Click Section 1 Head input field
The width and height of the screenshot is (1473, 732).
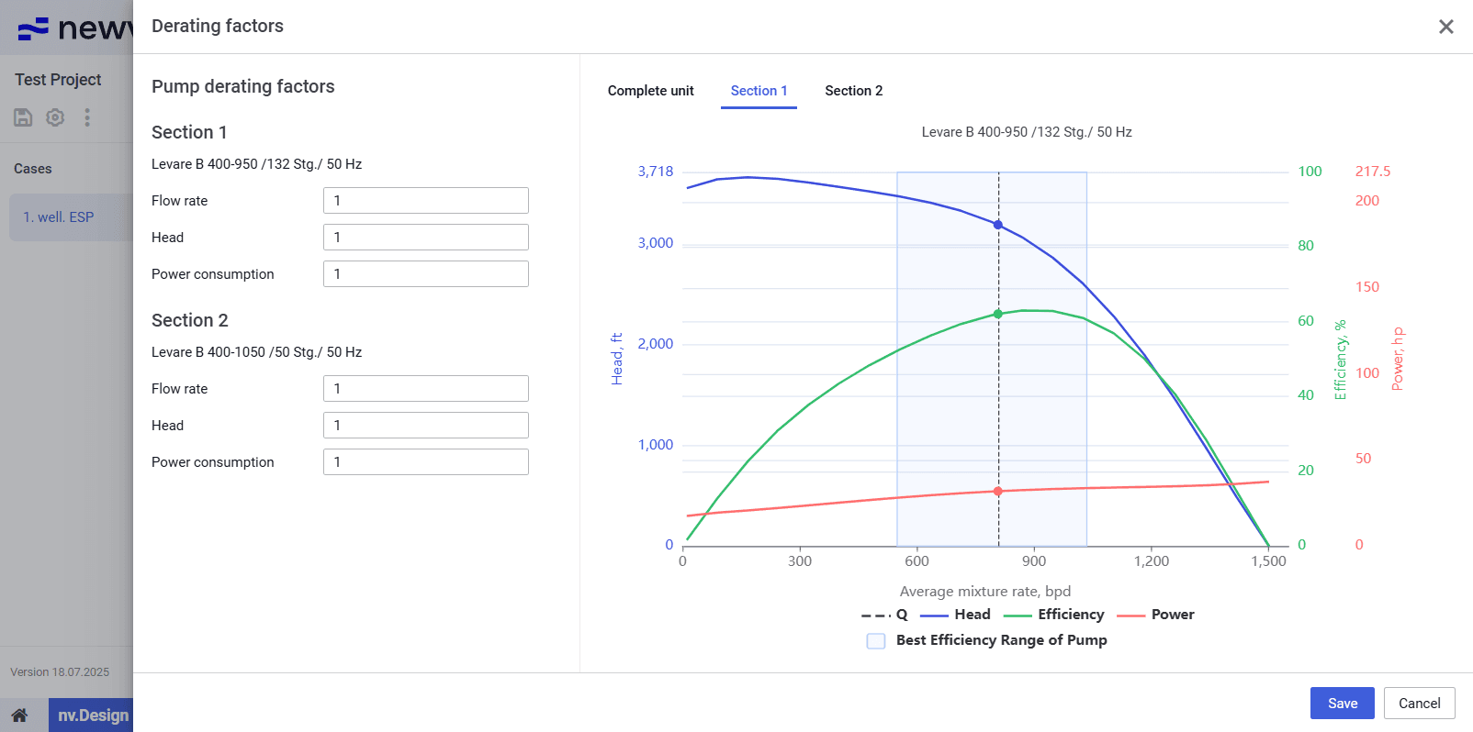click(425, 238)
